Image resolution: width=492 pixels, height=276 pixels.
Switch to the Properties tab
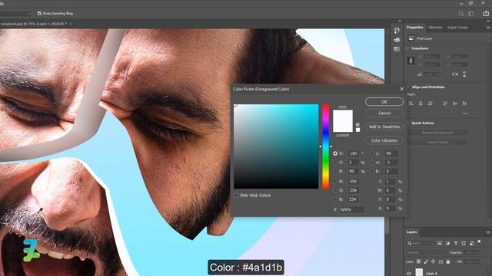click(x=414, y=28)
